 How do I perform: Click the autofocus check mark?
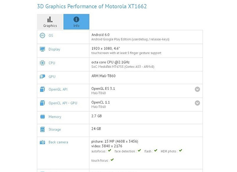pyautogui.click(x=109, y=150)
